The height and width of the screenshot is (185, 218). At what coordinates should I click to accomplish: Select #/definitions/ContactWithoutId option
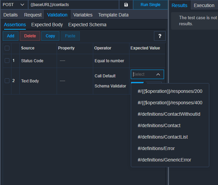coord(170,114)
